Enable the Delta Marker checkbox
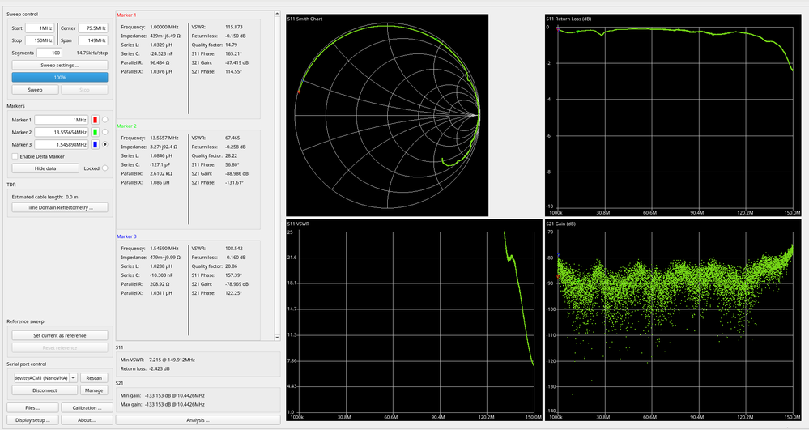 [15, 156]
